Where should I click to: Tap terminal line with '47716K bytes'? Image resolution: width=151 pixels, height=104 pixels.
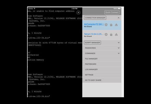pos(55,43)
